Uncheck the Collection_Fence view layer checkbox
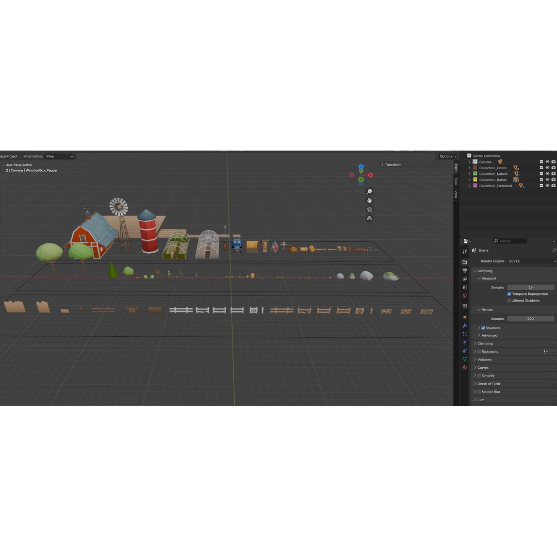The height and width of the screenshot is (557, 557). click(x=542, y=168)
